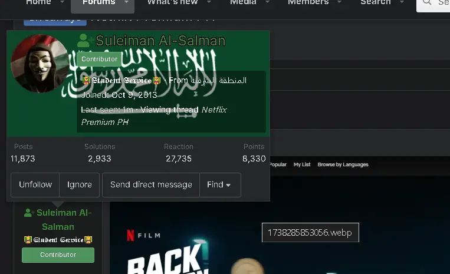The height and width of the screenshot is (274, 450).
Task: Open My List in Netflix screenshot
Action: (302, 164)
